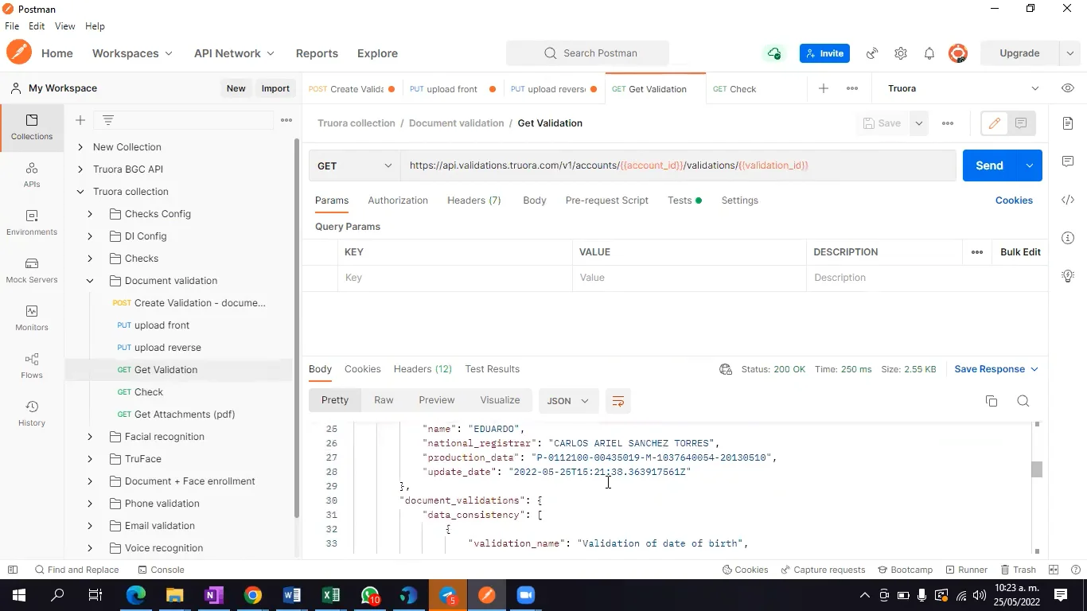
Task: Click the Upgrade button
Action: [1019, 53]
